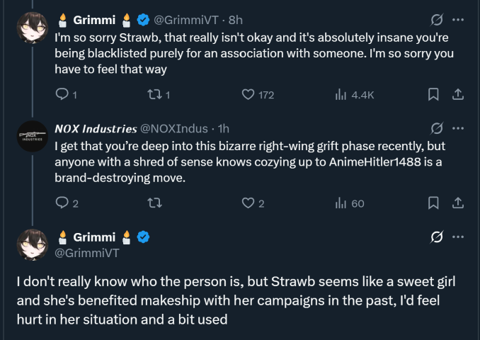Repost the NOX Industries tweet
The width and height of the screenshot is (480, 340).
pos(153,203)
